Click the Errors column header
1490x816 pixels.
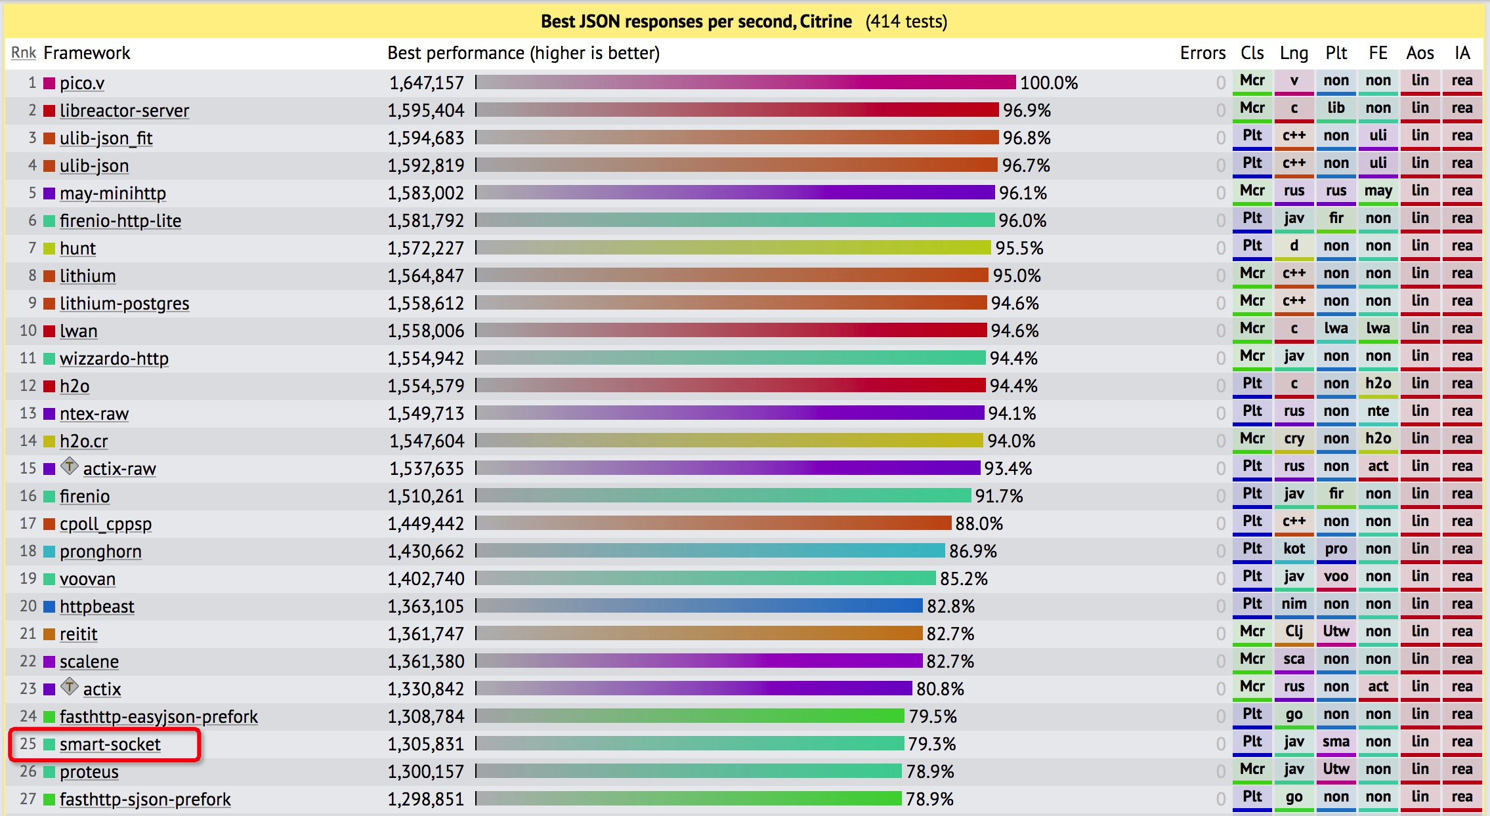pos(1203,53)
